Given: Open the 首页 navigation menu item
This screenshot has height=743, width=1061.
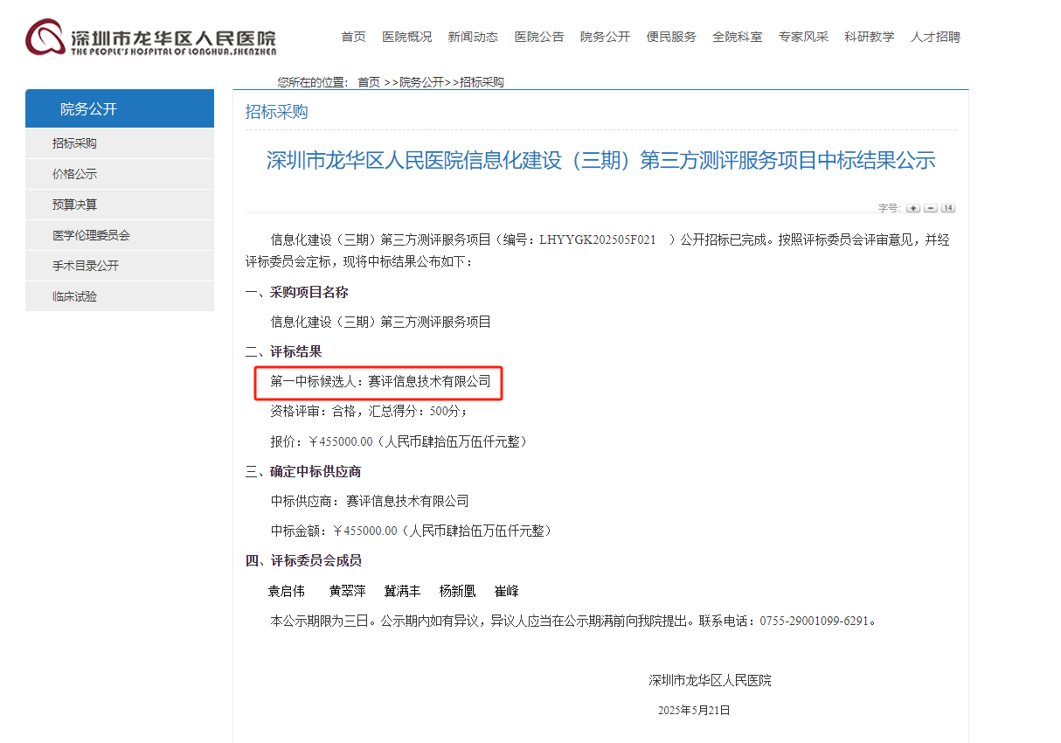Looking at the screenshot, I should (353, 37).
